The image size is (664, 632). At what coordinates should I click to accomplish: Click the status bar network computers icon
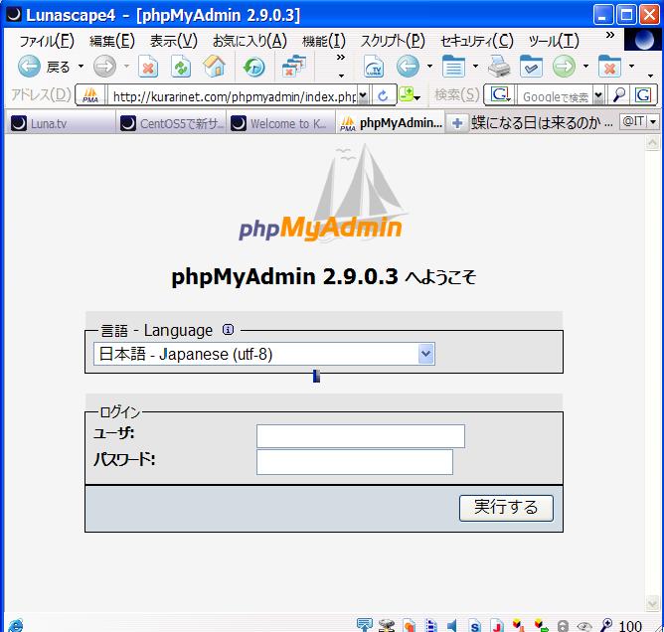tap(387, 625)
